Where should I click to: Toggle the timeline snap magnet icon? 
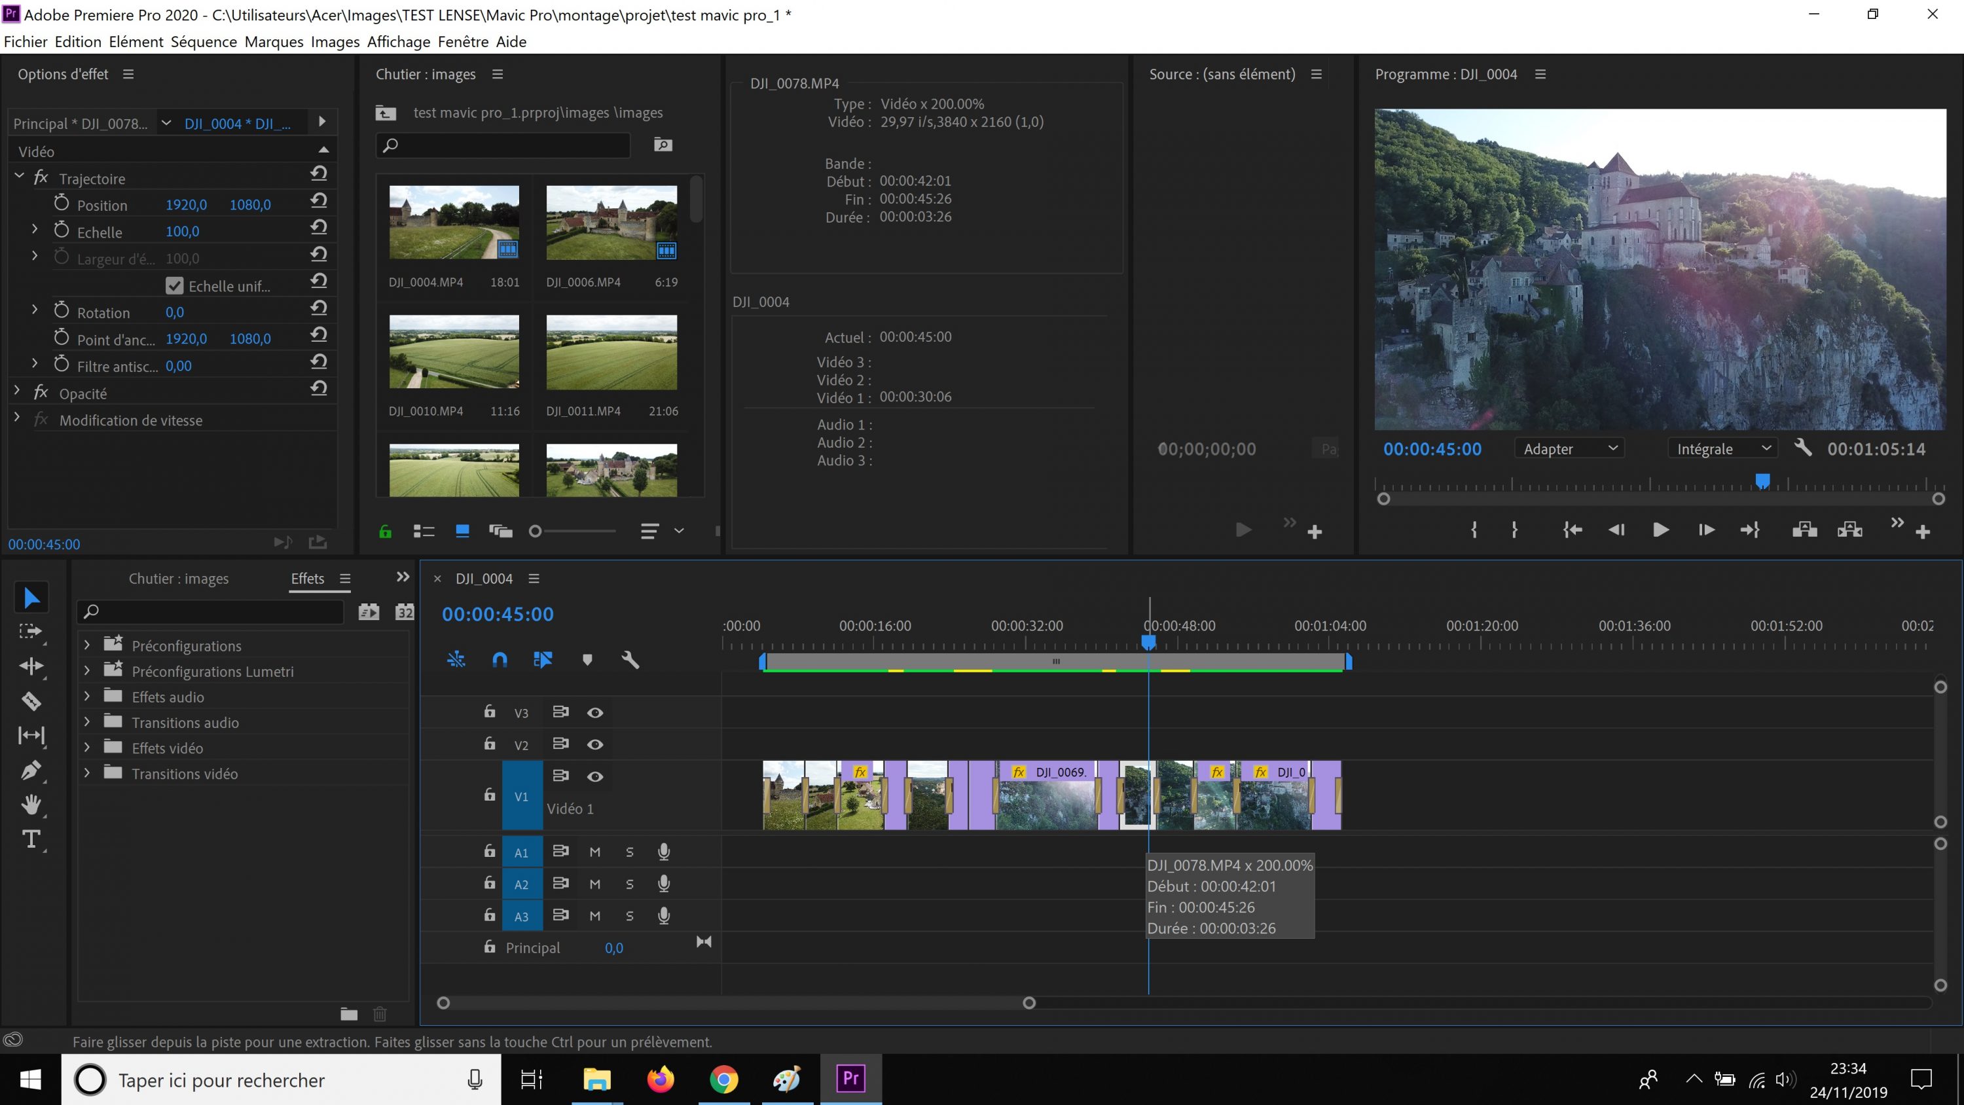coord(500,660)
